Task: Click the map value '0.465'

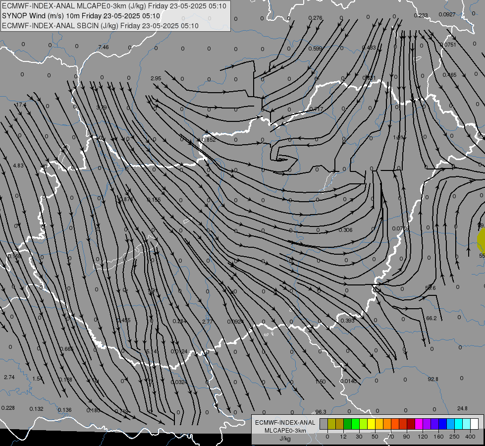Action: click(449, 75)
